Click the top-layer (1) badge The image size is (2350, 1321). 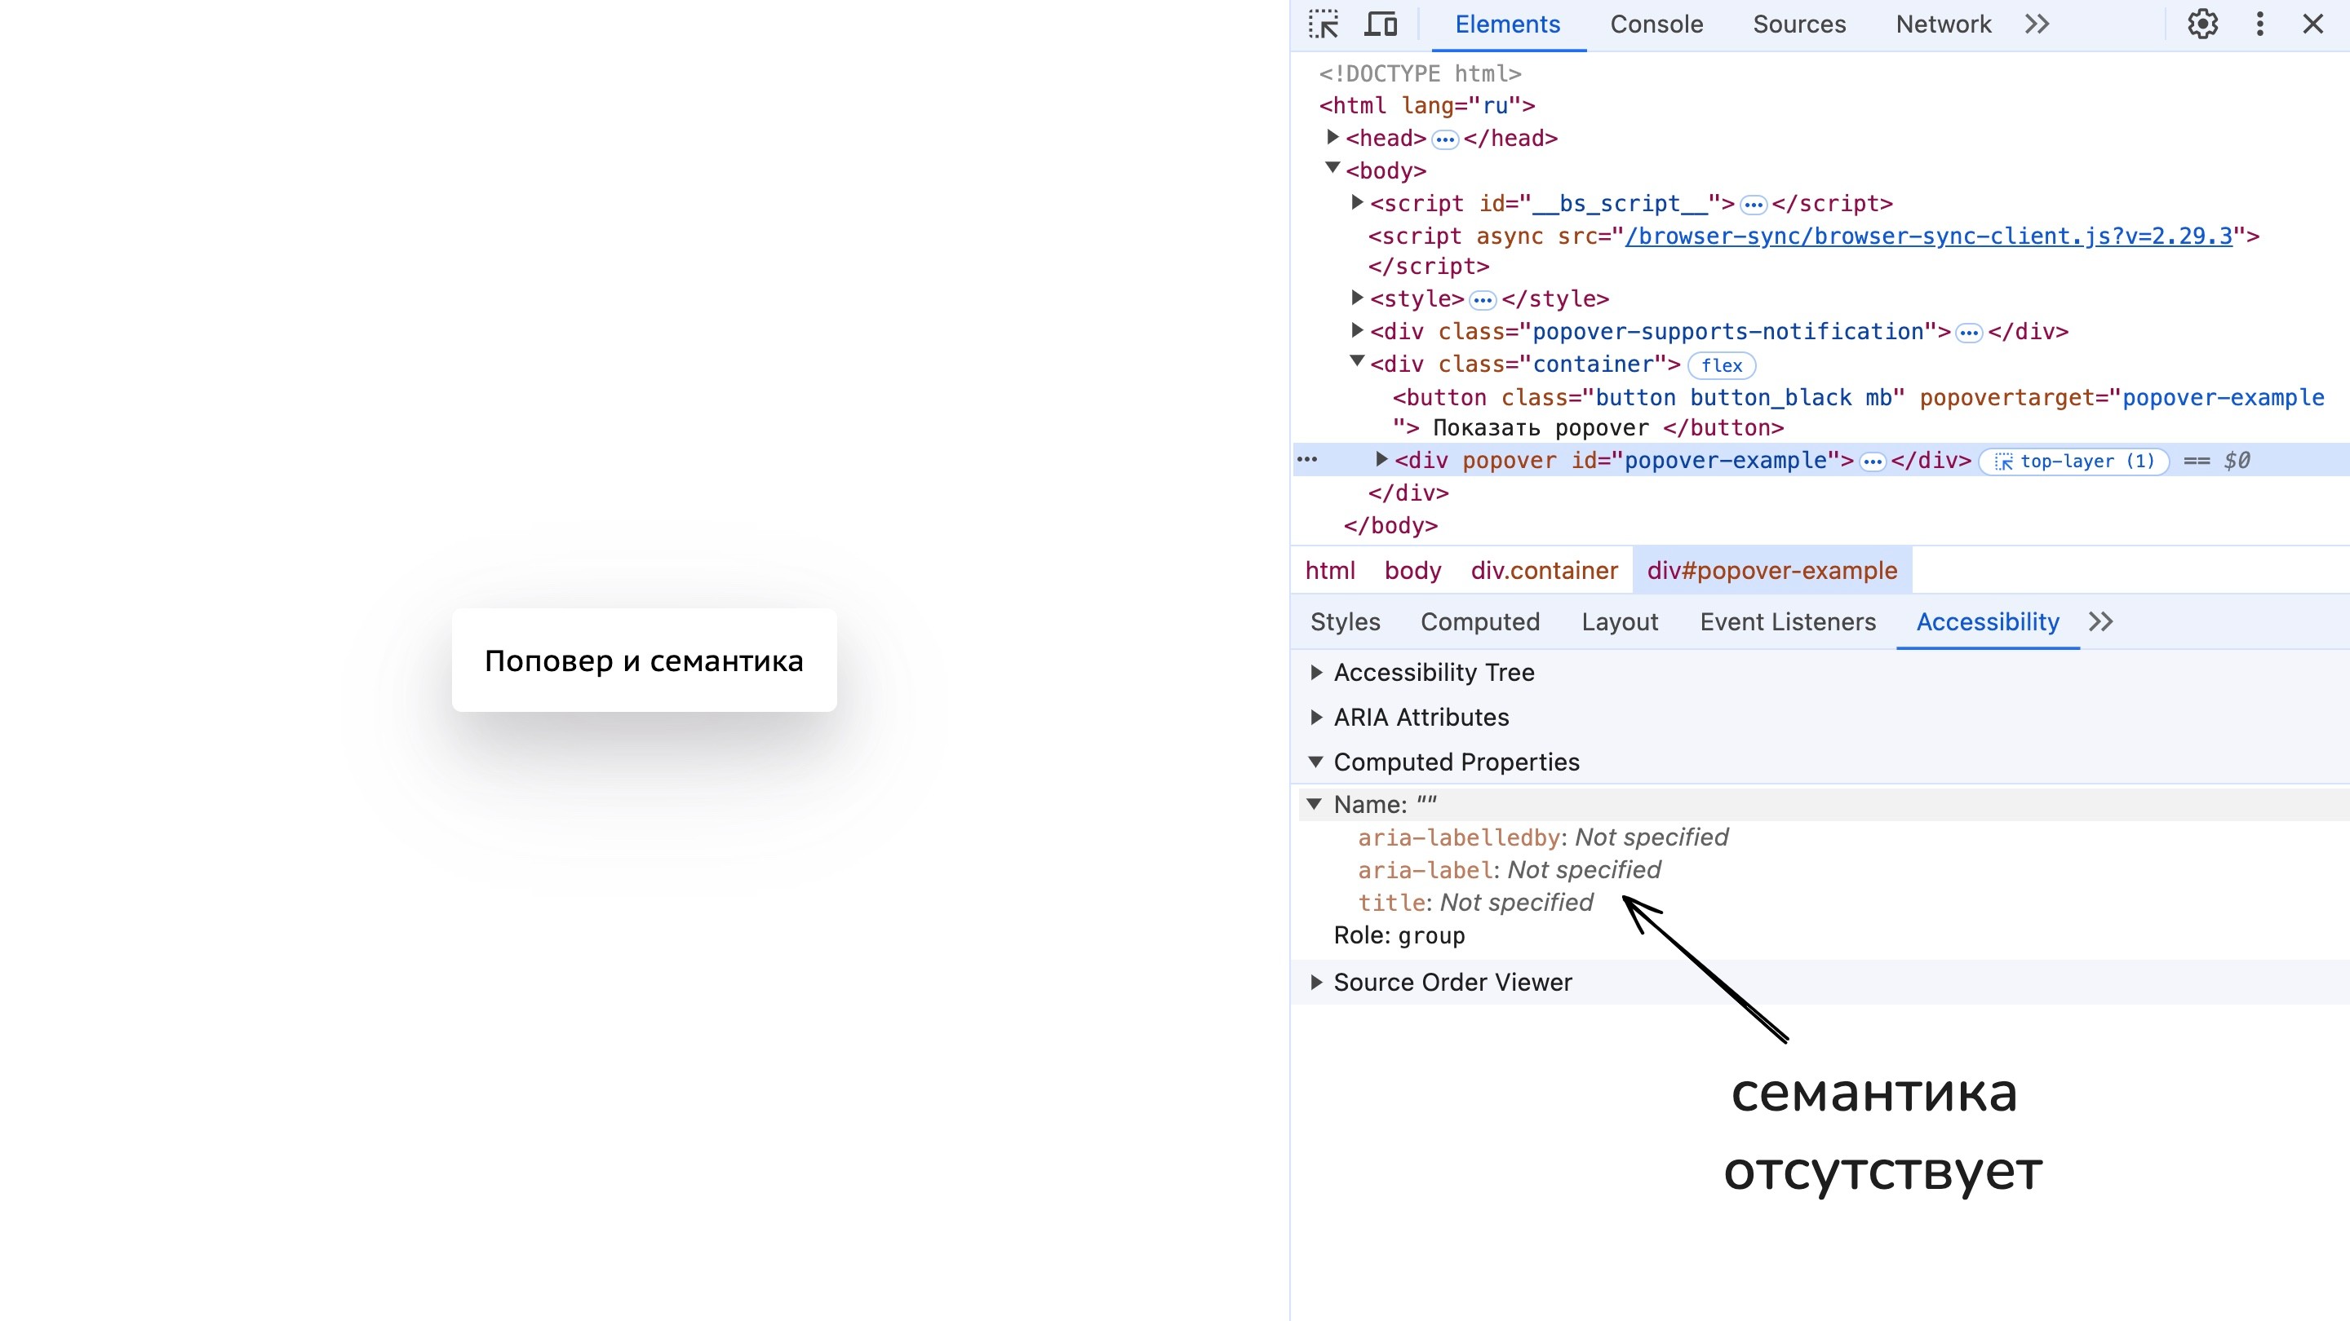(2073, 462)
